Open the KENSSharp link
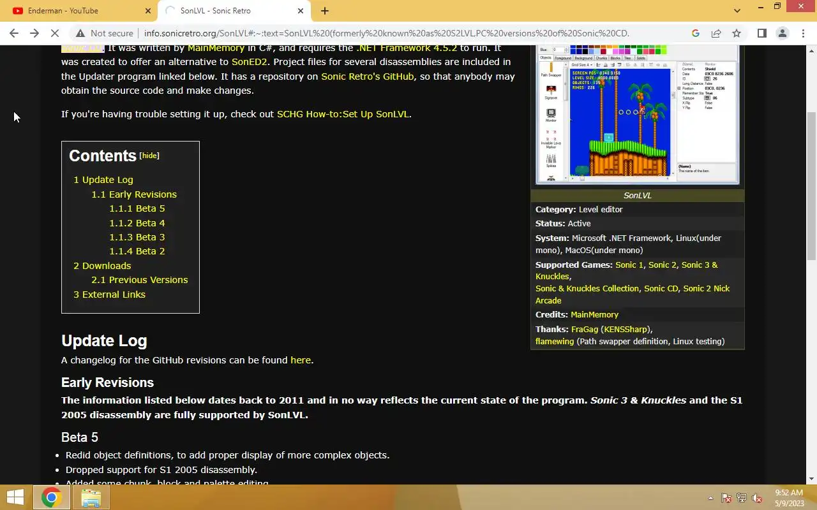 coord(626,330)
